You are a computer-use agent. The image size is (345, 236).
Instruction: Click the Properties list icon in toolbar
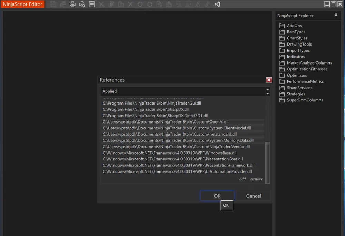point(92,4)
